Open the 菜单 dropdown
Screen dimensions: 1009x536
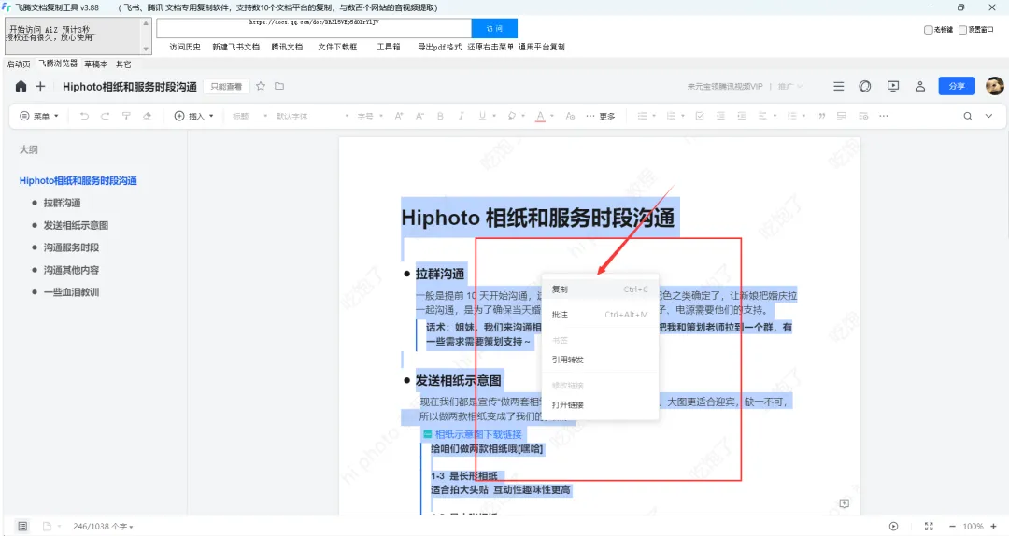coord(39,116)
